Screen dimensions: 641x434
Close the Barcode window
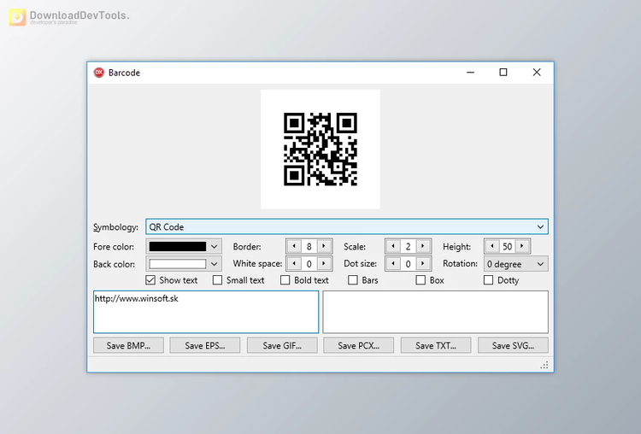click(x=537, y=73)
